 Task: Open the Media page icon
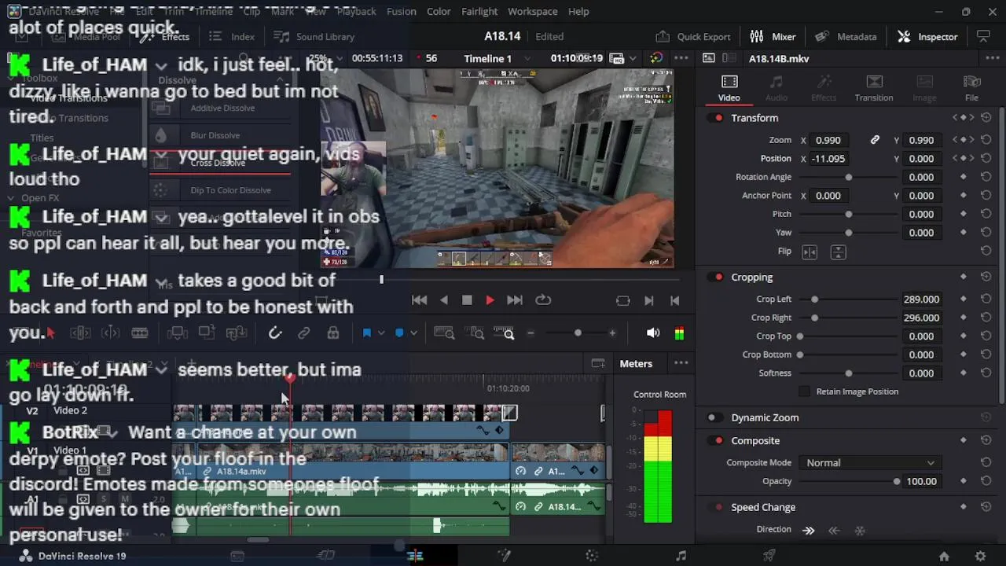(x=237, y=556)
